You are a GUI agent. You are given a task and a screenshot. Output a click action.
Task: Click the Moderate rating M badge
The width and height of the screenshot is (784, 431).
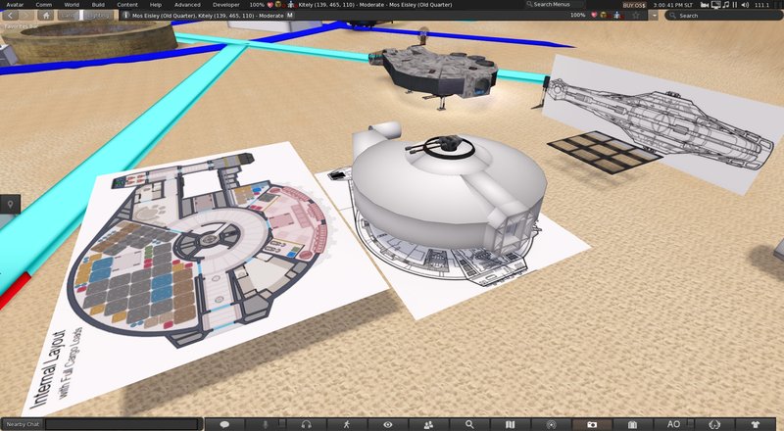tap(290, 16)
